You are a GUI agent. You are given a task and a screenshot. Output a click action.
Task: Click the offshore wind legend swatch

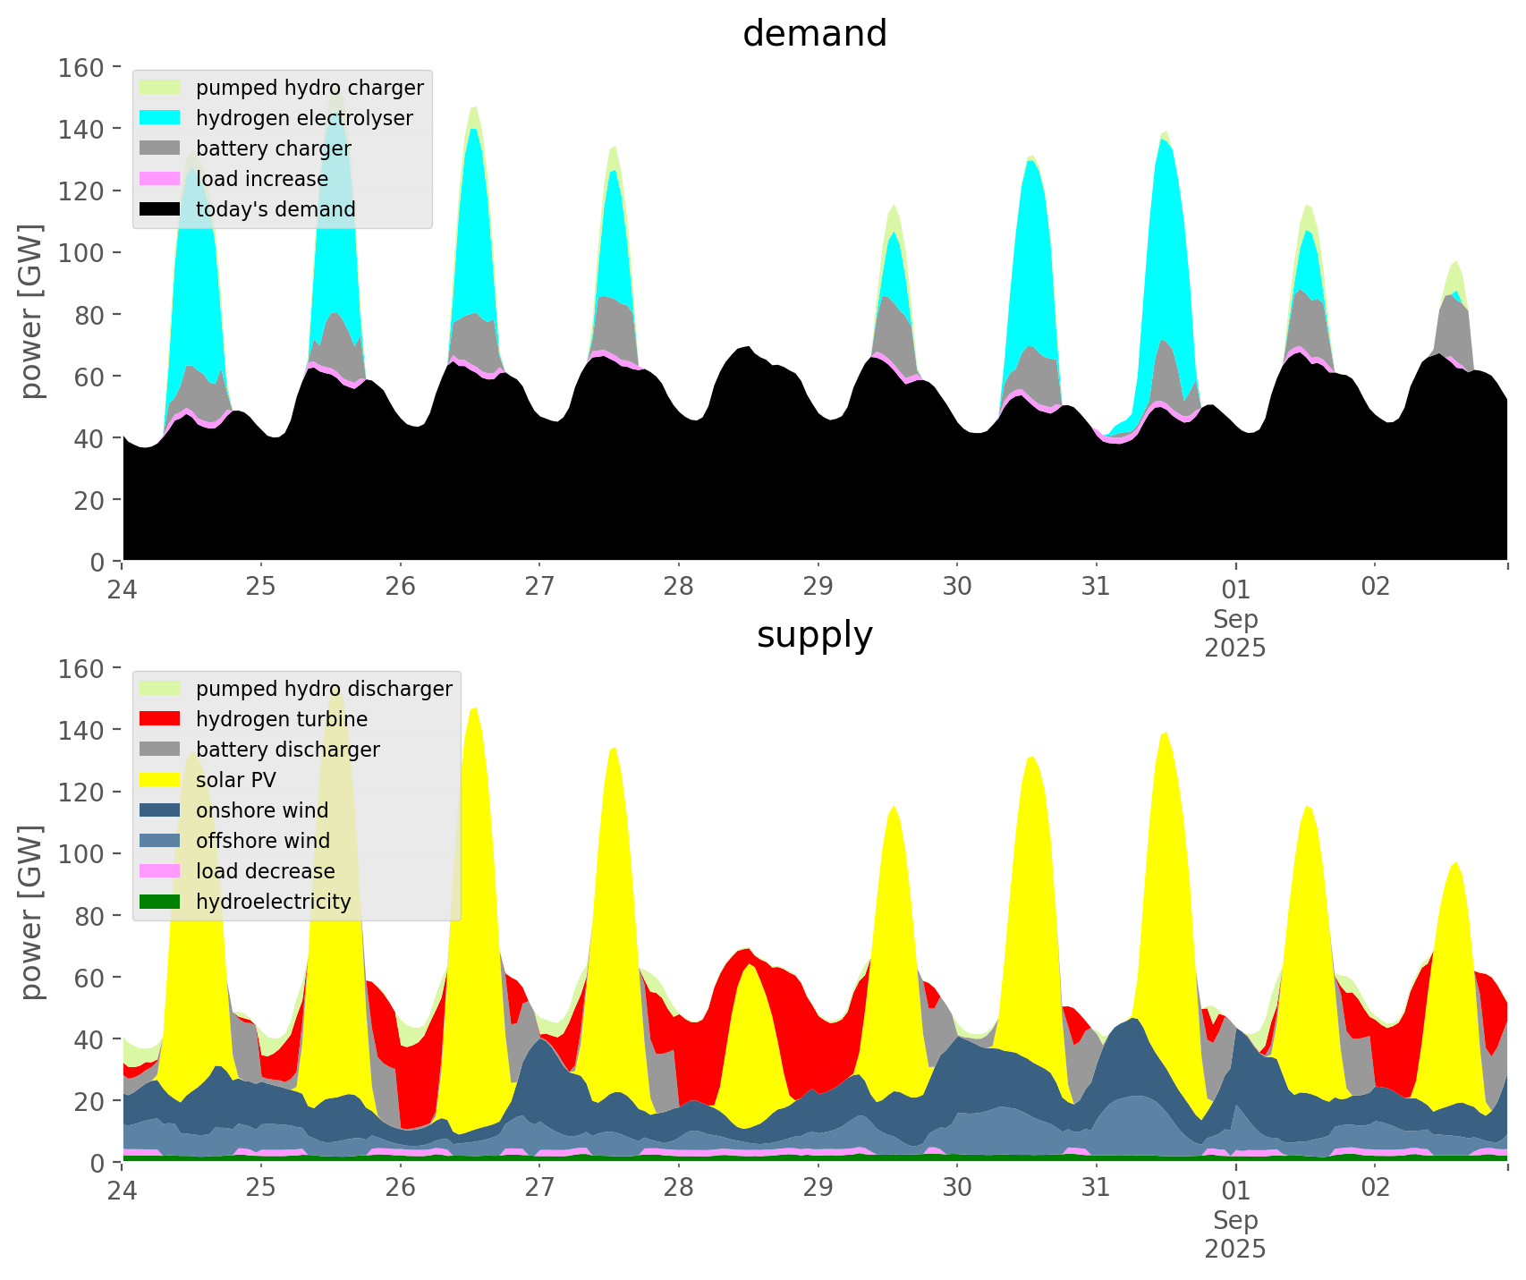[x=160, y=841]
